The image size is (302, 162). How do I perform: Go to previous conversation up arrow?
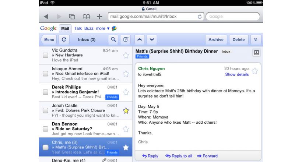pyautogui.click(x=140, y=39)
